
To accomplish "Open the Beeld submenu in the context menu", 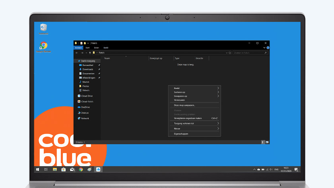I will click(x=194, y=88).
